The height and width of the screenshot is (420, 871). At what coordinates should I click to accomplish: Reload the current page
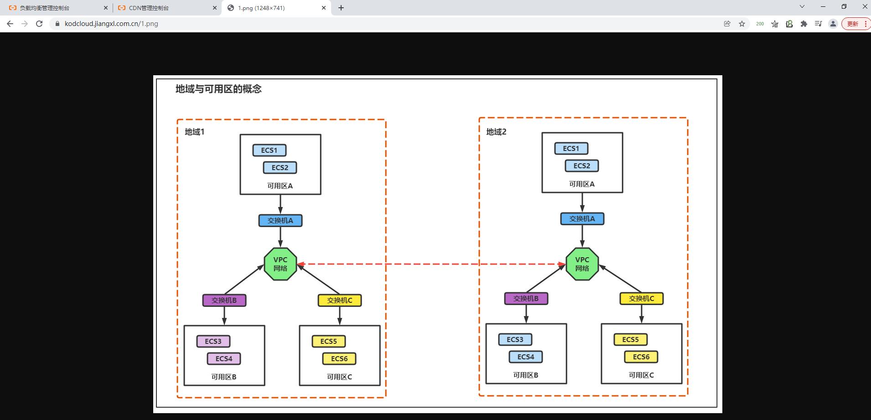pyautogui.click(x=39, y=24)
